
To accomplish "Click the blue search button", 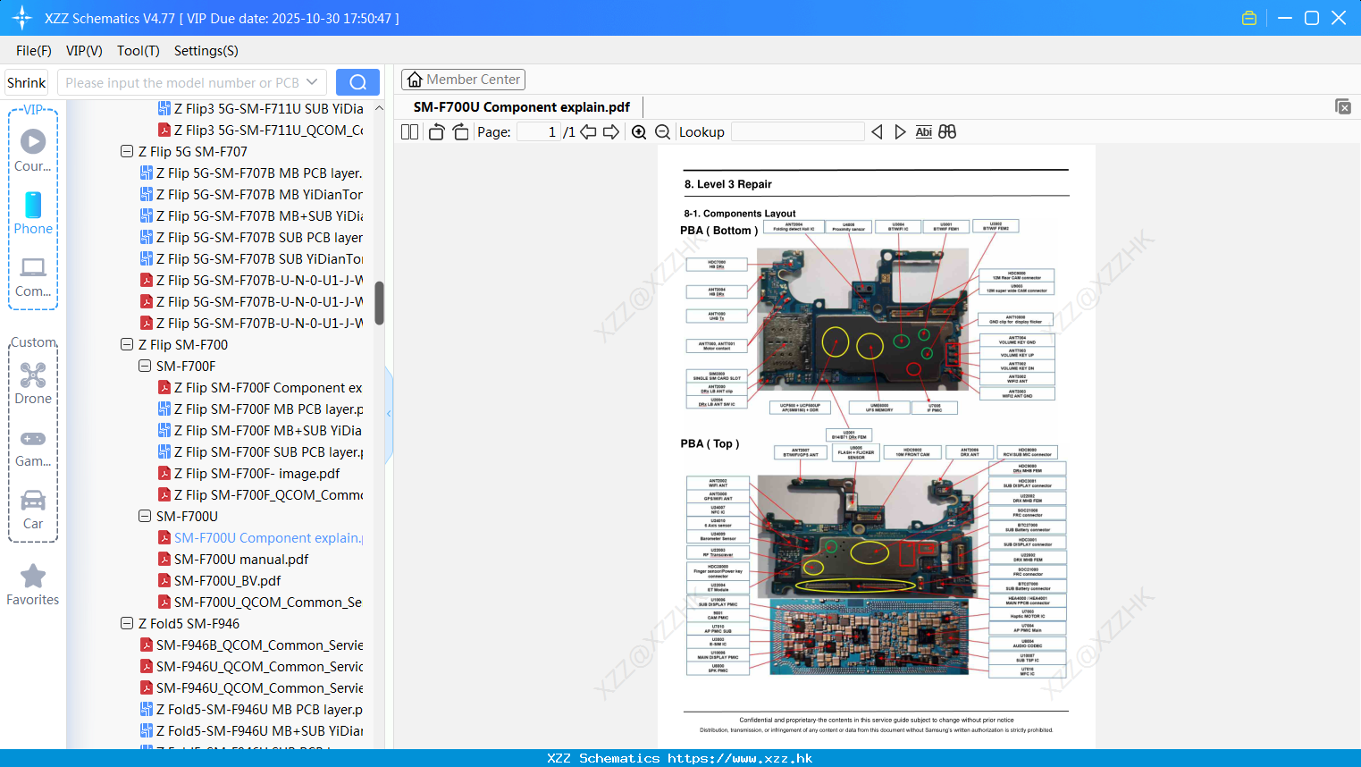I will [357, 82].
